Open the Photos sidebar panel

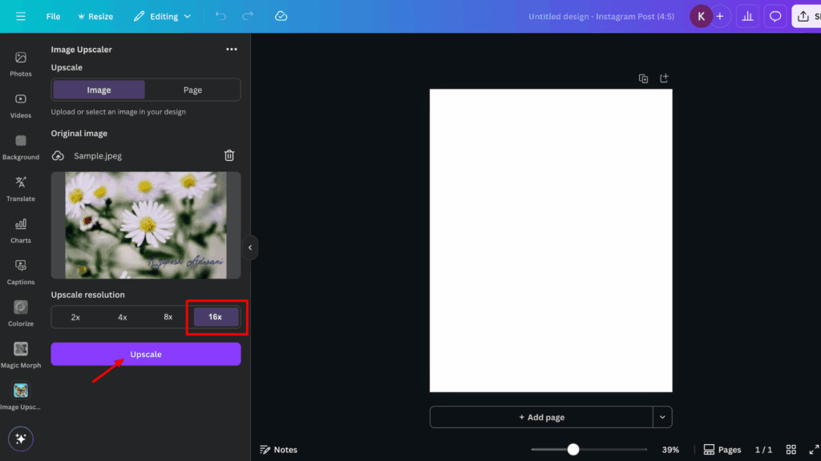(x=21, y=63)
